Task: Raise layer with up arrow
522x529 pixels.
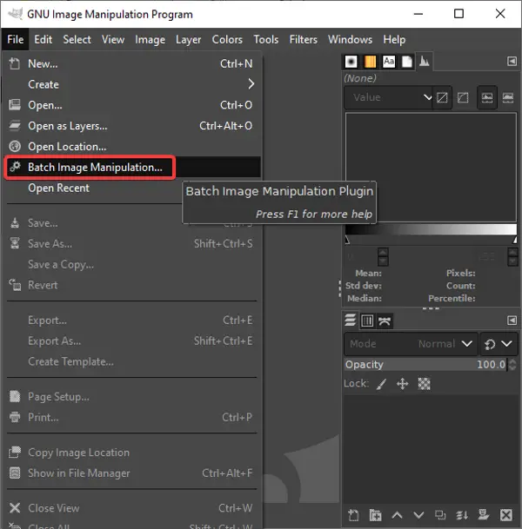Action: point(397,515)
